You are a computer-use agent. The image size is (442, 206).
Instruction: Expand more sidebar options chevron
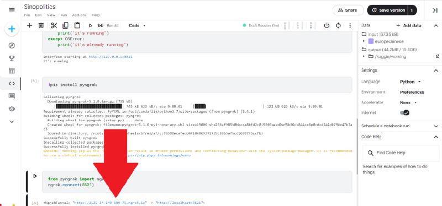pos(12,122)
